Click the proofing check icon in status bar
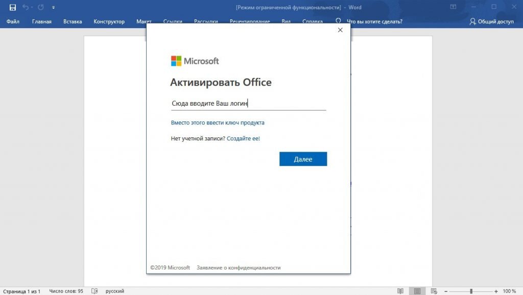This screenshot has width=523, height=295. [94, 291]
